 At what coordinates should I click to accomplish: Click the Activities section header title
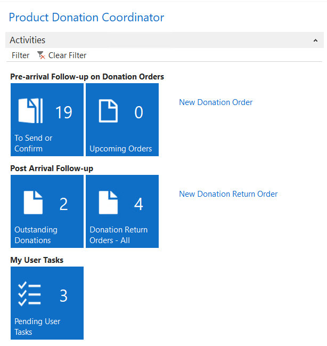click(28, 41)
